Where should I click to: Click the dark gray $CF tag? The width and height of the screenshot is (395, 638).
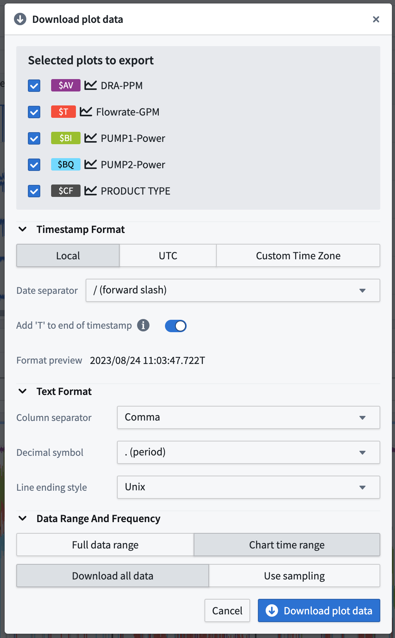(66, 191)
